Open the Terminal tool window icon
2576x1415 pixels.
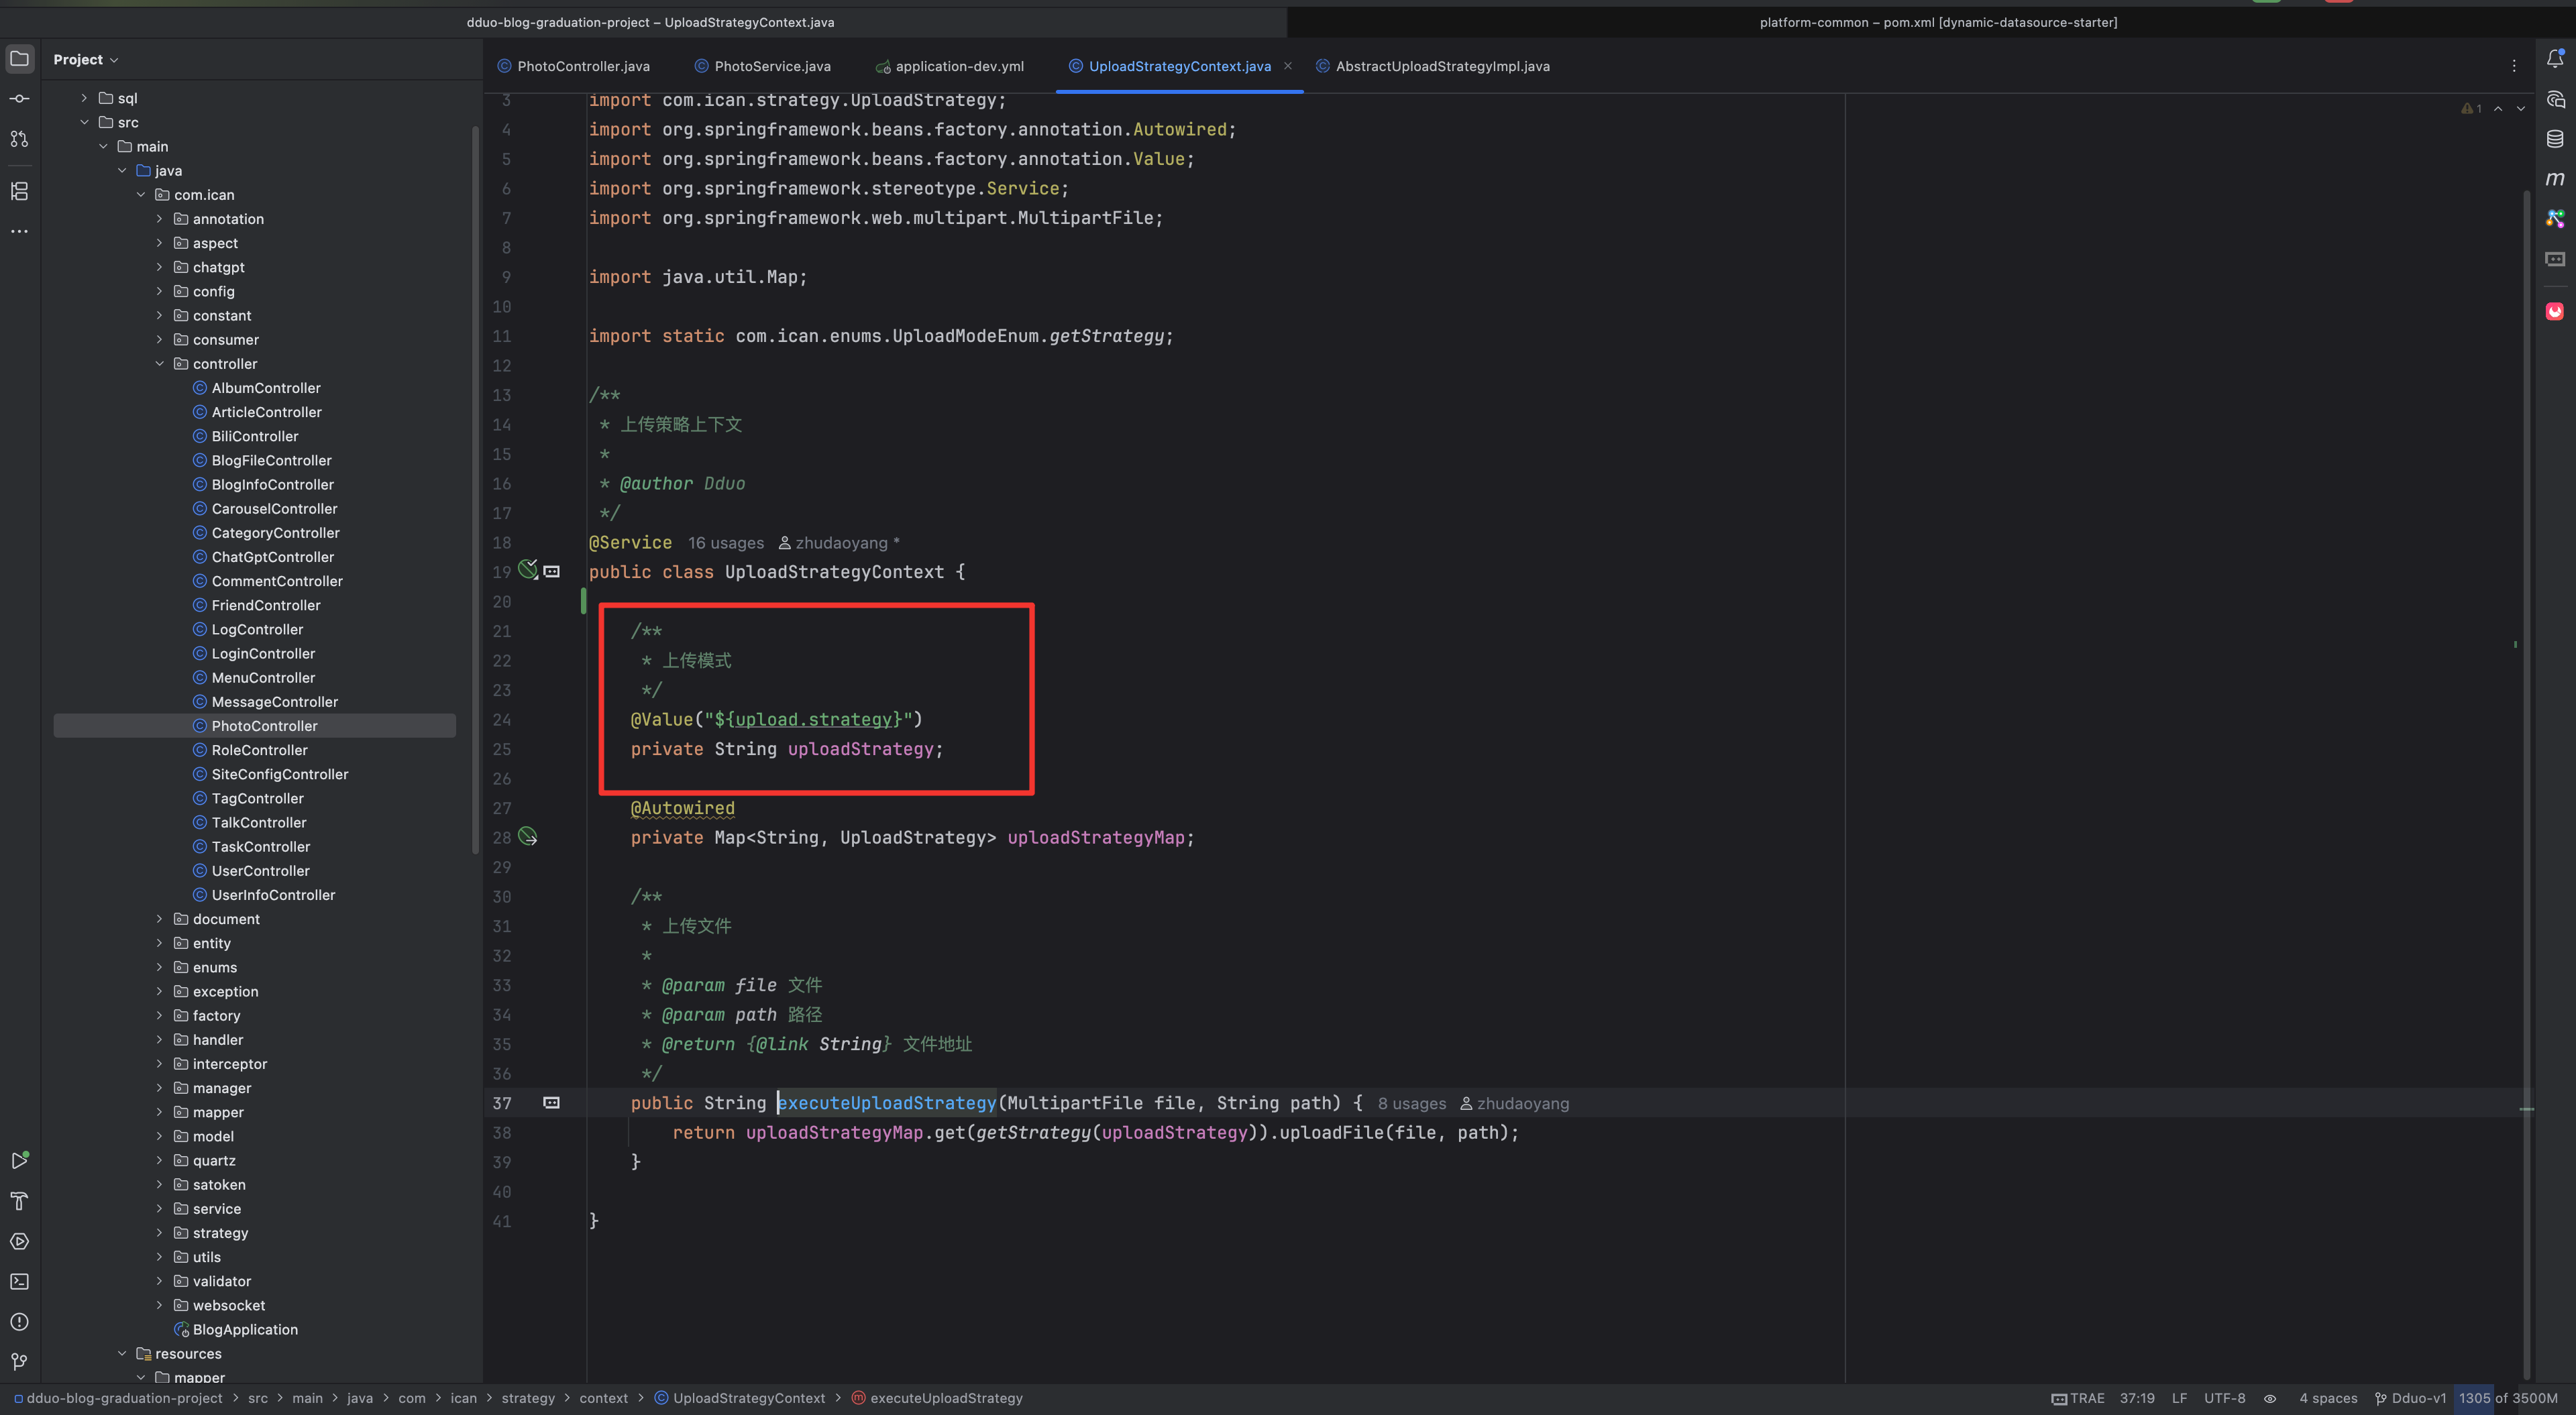[19, 1281]
